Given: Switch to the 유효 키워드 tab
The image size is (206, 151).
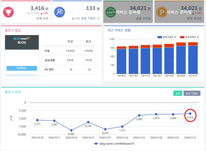Looking at the screenshot, I should click(x=192, y=93).
